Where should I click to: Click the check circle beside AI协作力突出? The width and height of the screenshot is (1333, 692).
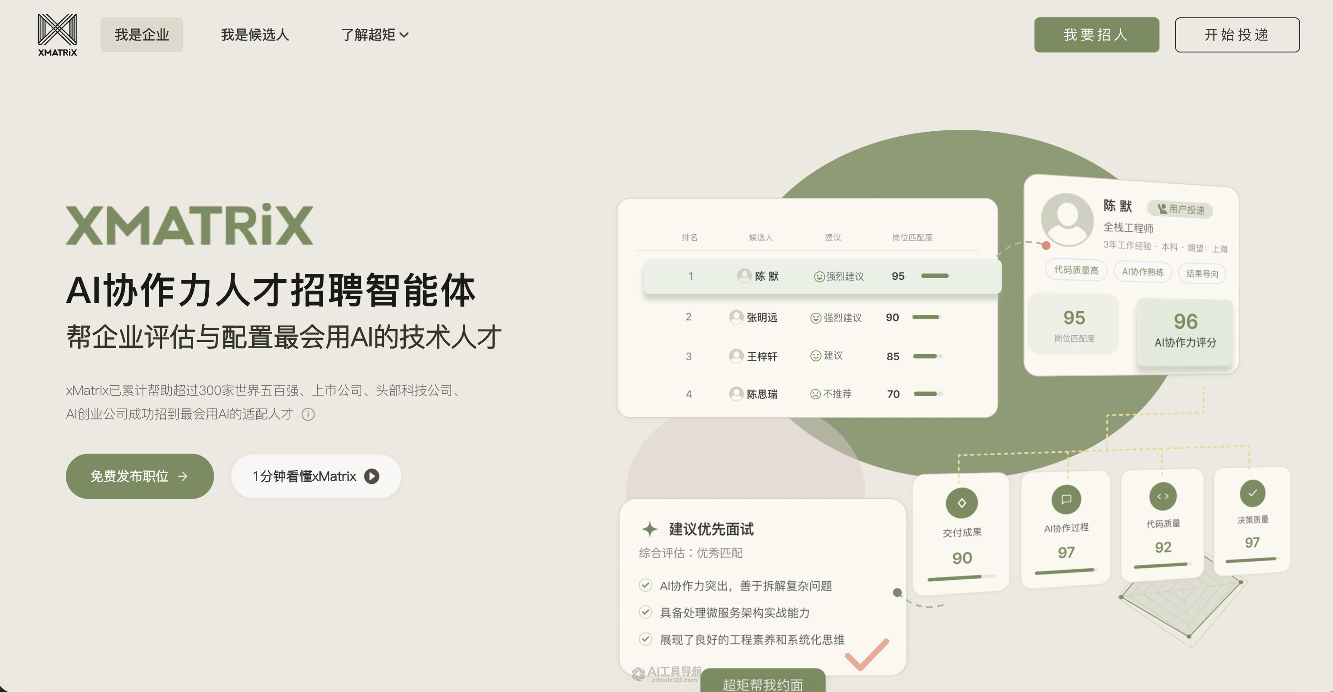(x=645, y=585)
